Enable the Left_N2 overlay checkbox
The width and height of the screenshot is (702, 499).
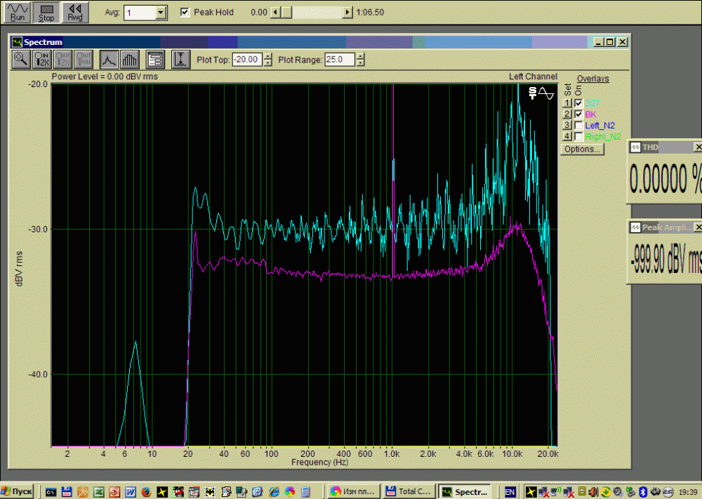578,126
